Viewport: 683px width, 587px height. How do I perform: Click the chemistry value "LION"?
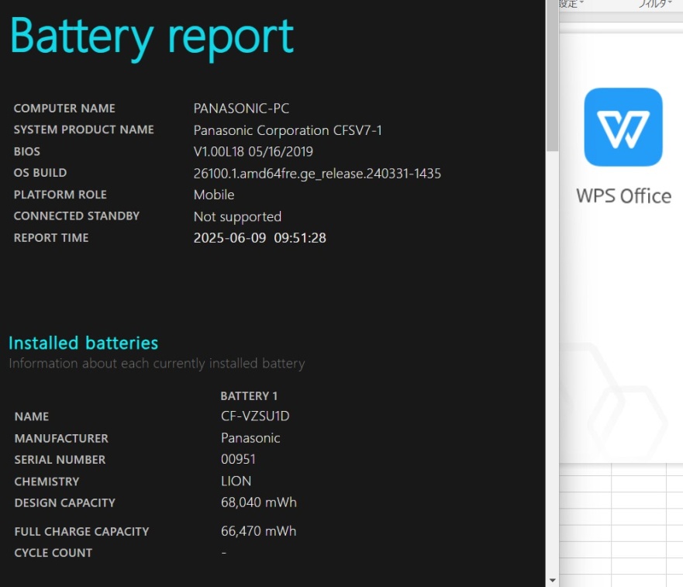pyautogui.click(x=236, y=481)
